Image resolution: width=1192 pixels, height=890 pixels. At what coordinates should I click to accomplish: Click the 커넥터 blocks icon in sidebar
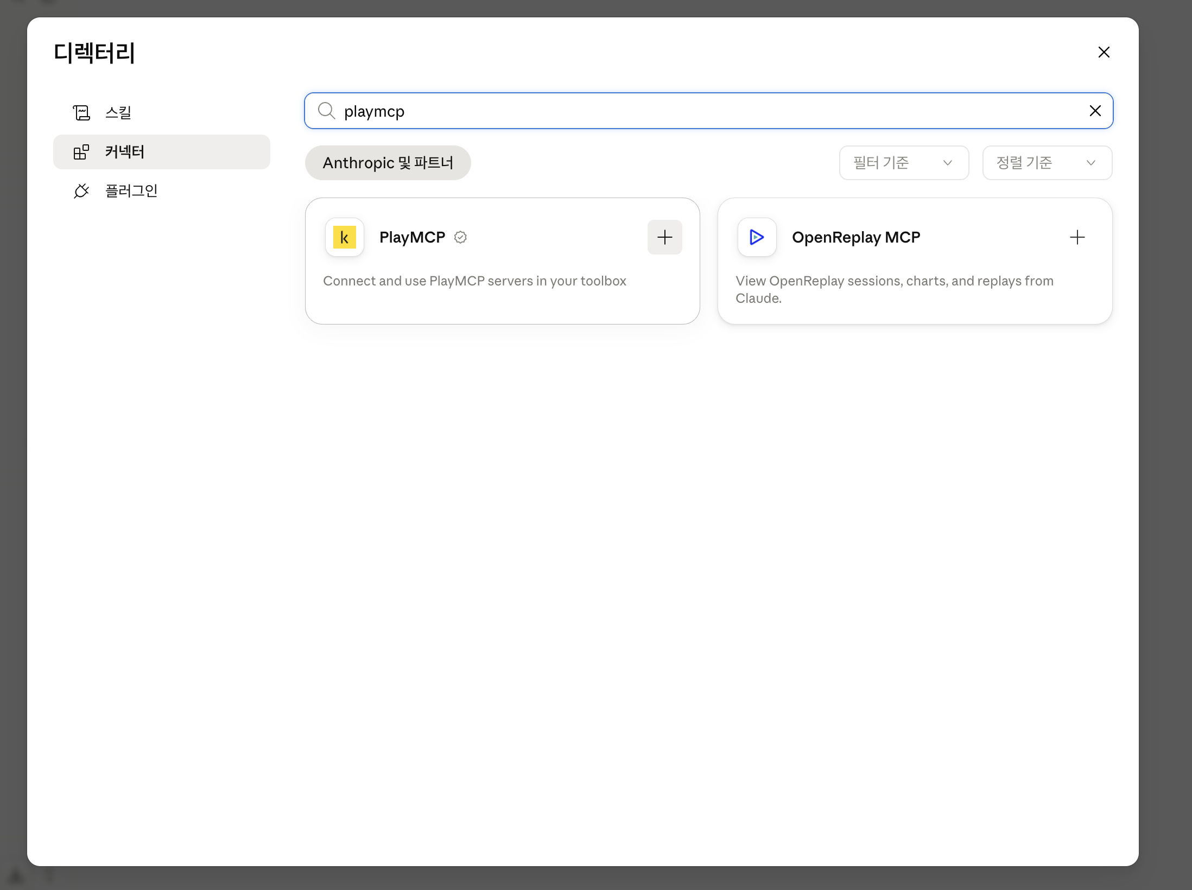[x=81, y=152]
